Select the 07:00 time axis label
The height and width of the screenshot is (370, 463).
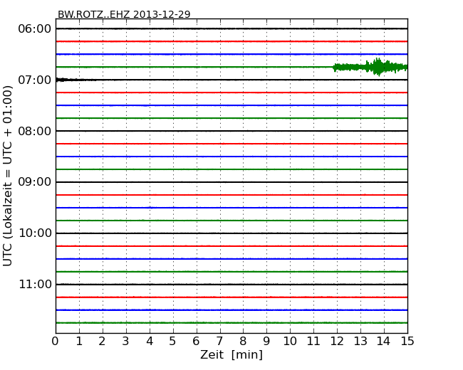click(35, 80)
